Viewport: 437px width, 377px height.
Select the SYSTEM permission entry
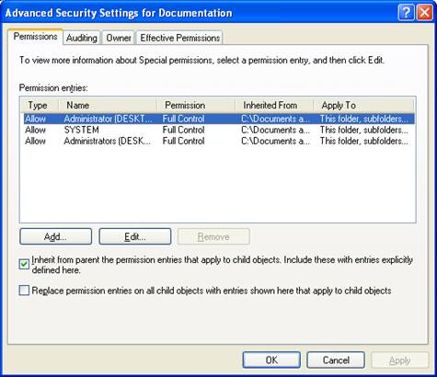pyautogui.click(x=219, y=130)
